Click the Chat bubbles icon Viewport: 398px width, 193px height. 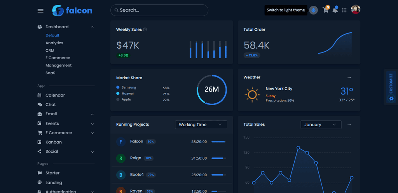click(x=40, y=105)
